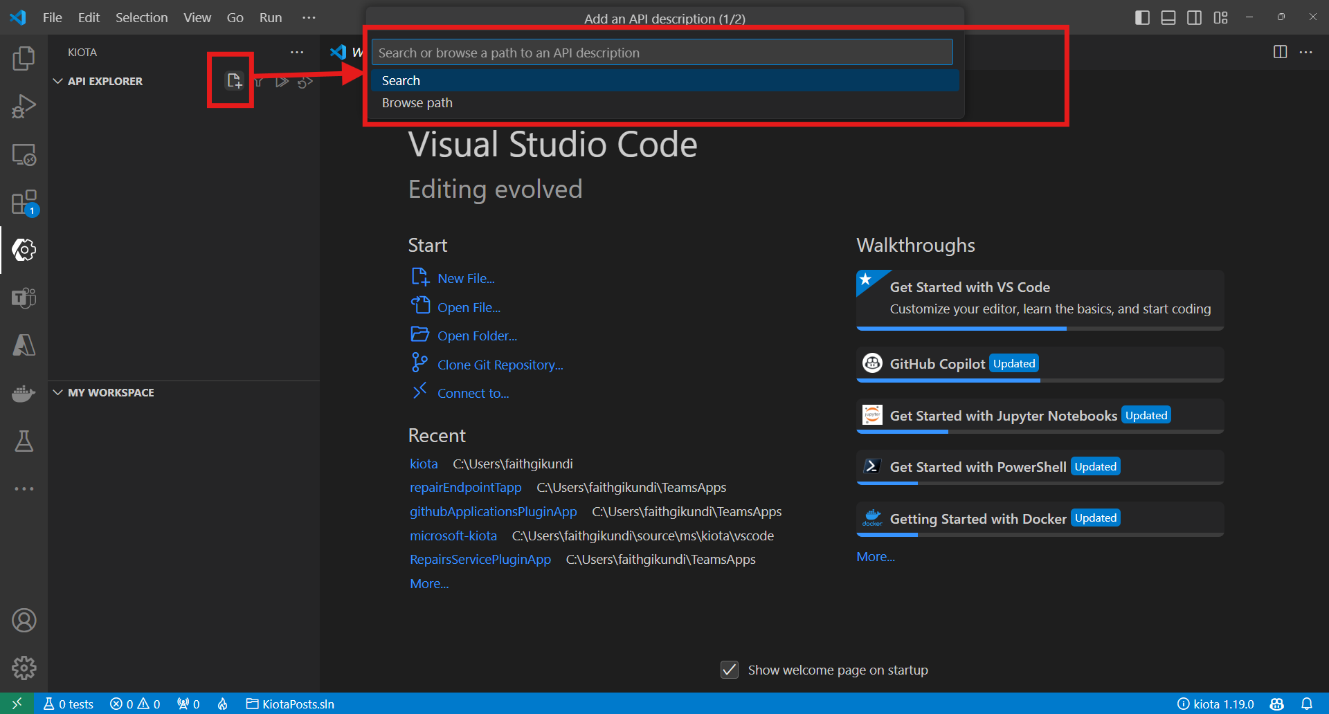Open GitHub Copilot walkthrough
The width and height of the screenshot is (1329, 714).
[1040, 364]
